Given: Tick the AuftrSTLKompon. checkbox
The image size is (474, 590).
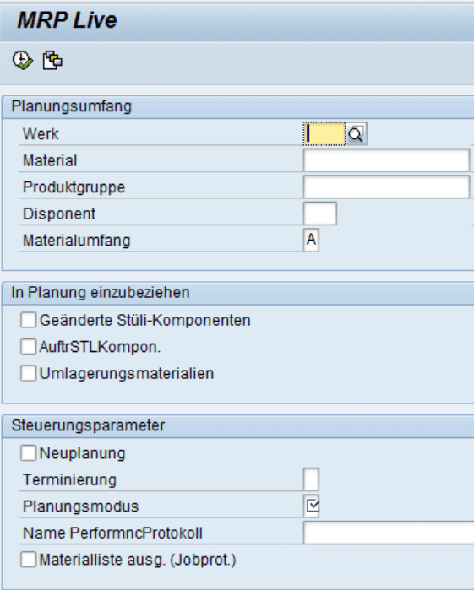Looking at the screenshot, I should (28, 347).
